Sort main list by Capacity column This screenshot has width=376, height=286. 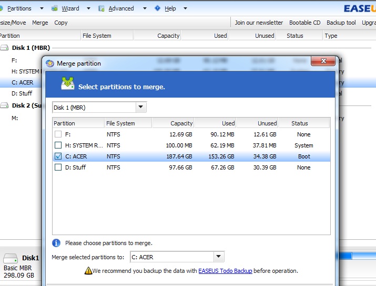(x=157, y=36)
